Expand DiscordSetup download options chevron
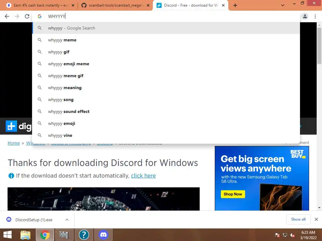 click(67, 220)
